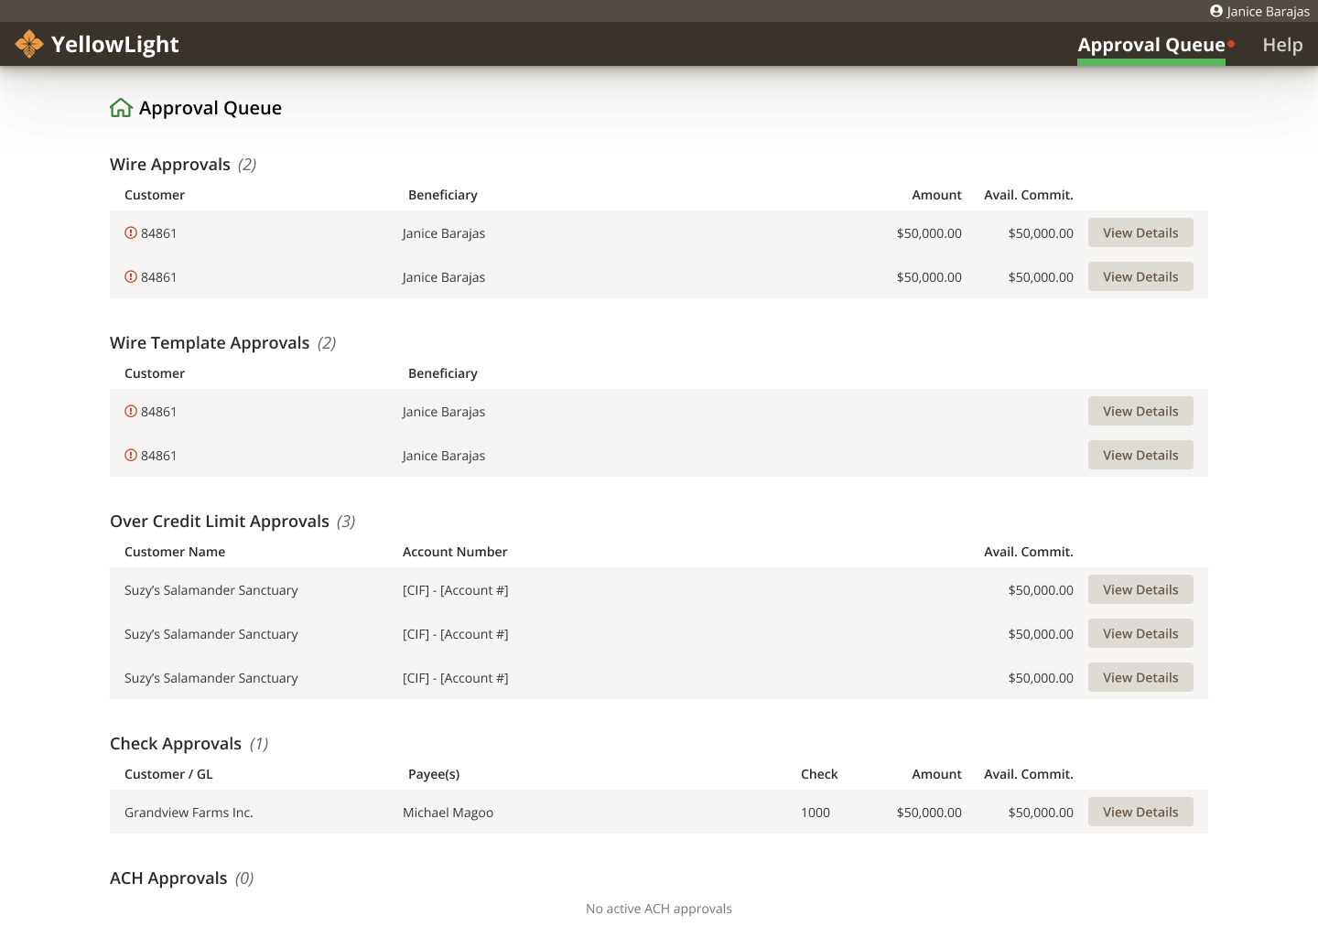The width and height of the screenshot is (1318, 937).
Task: View details for the Grandview Farms Inc. check
Action: (1140, 812)
